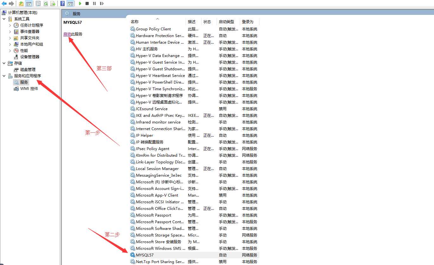Click the Forward arrow in toolbar
Image resolution: width=434 pixels, height=265 pixels.
point(11,3)
